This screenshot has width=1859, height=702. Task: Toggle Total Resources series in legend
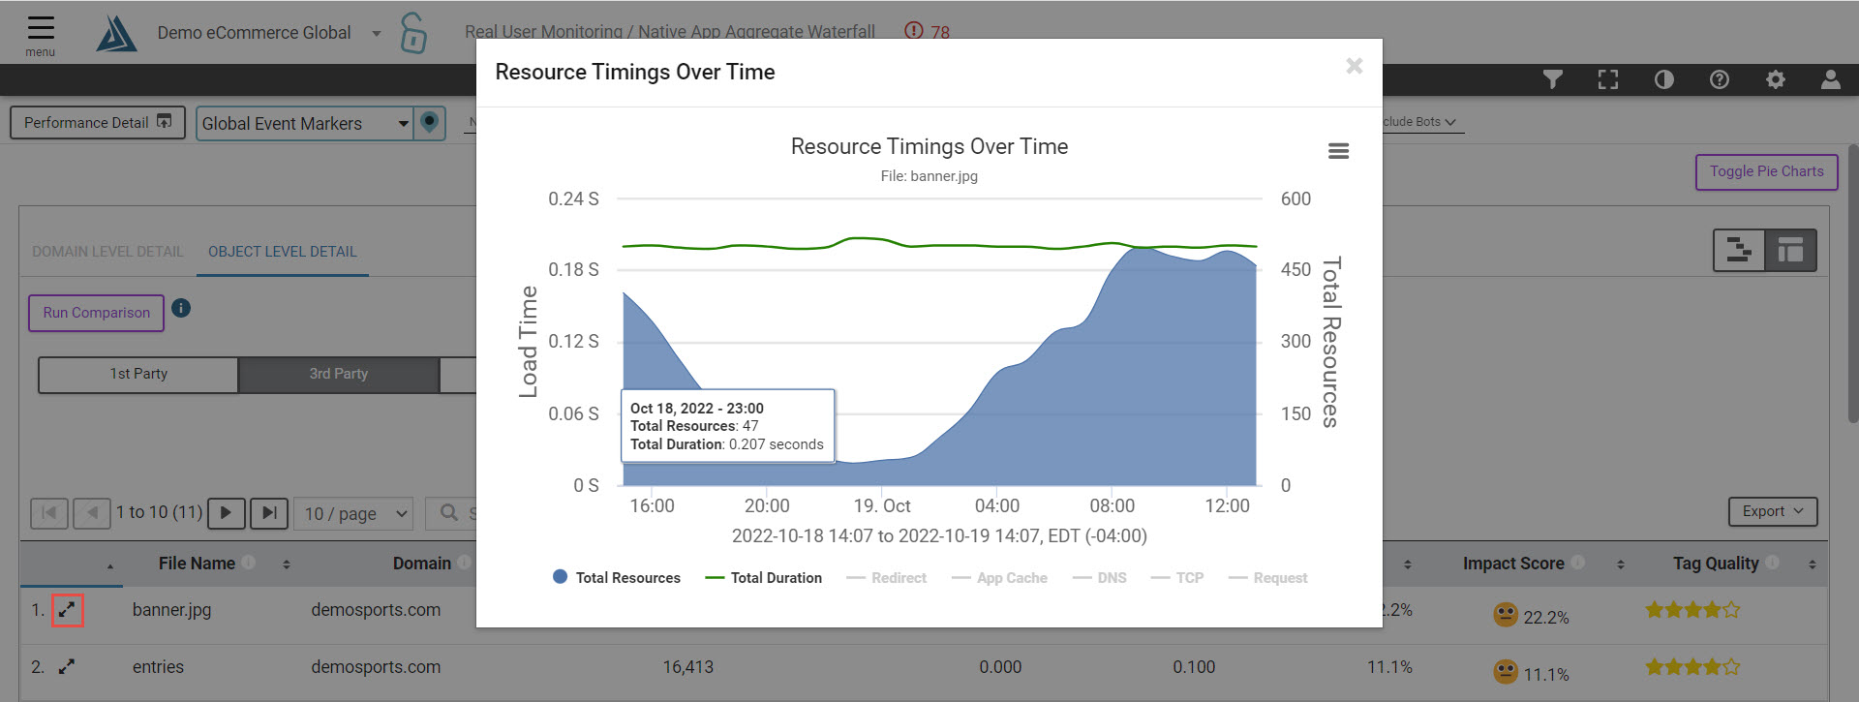pyautogui.click(x=617, y=578)
